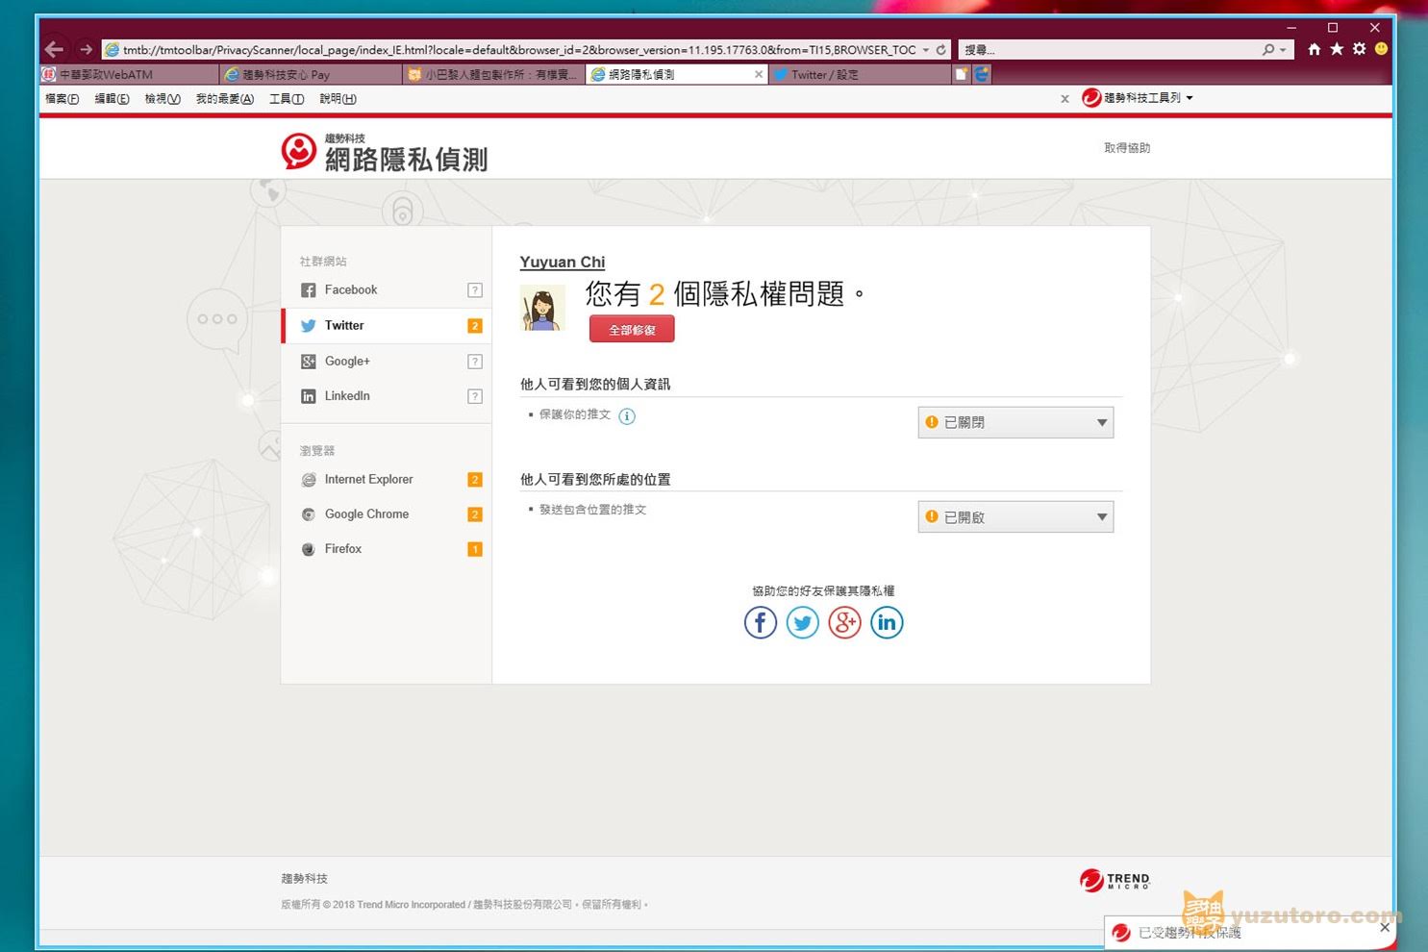Image resolution: width=1428 pixels, height=952 pixels.
Task: Click the magnifier icon in the search box
Action: point(1268,49)
